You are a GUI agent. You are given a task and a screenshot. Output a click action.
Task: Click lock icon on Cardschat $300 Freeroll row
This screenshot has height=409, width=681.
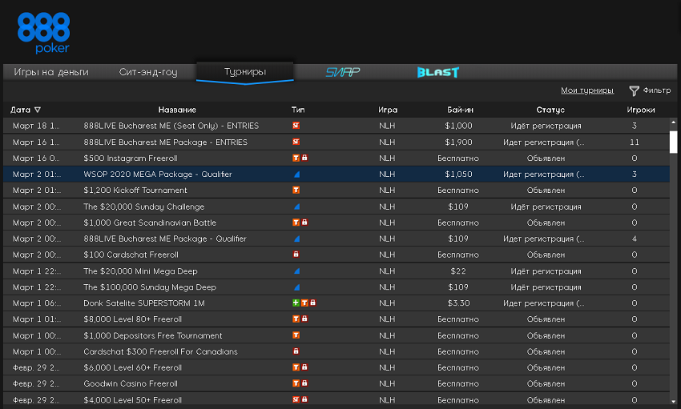296,351
